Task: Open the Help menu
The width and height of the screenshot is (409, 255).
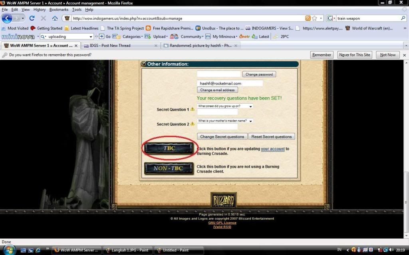Action: pyautogui.click(x=89, y=10)
